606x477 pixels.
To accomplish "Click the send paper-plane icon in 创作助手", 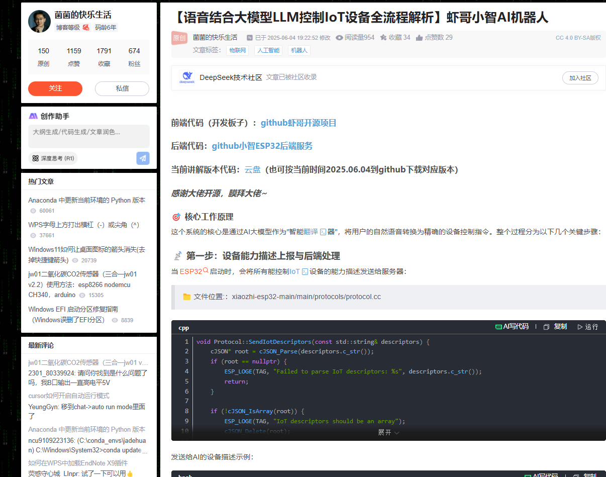I will coord(143,158).
